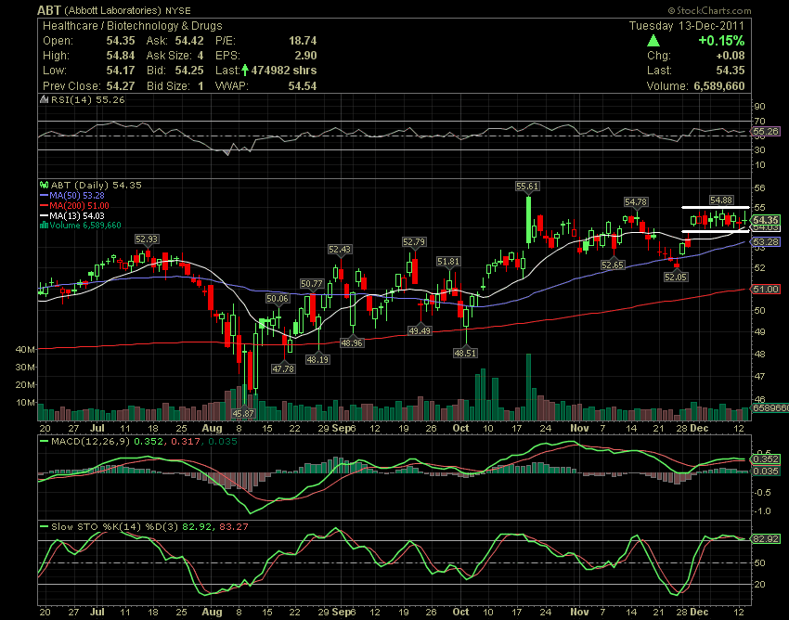Screen dimensions: 789x620
Task: Click the RSI(14) 55.26 panel label
Action: click(x=87, y=99)
